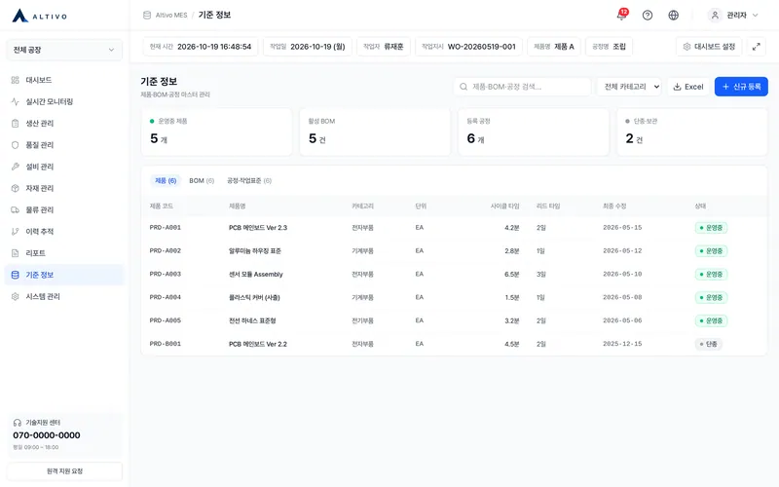Click the 사이클 타임 column header
The height and width of the screenshot is (487, 779).
(504, 206)
